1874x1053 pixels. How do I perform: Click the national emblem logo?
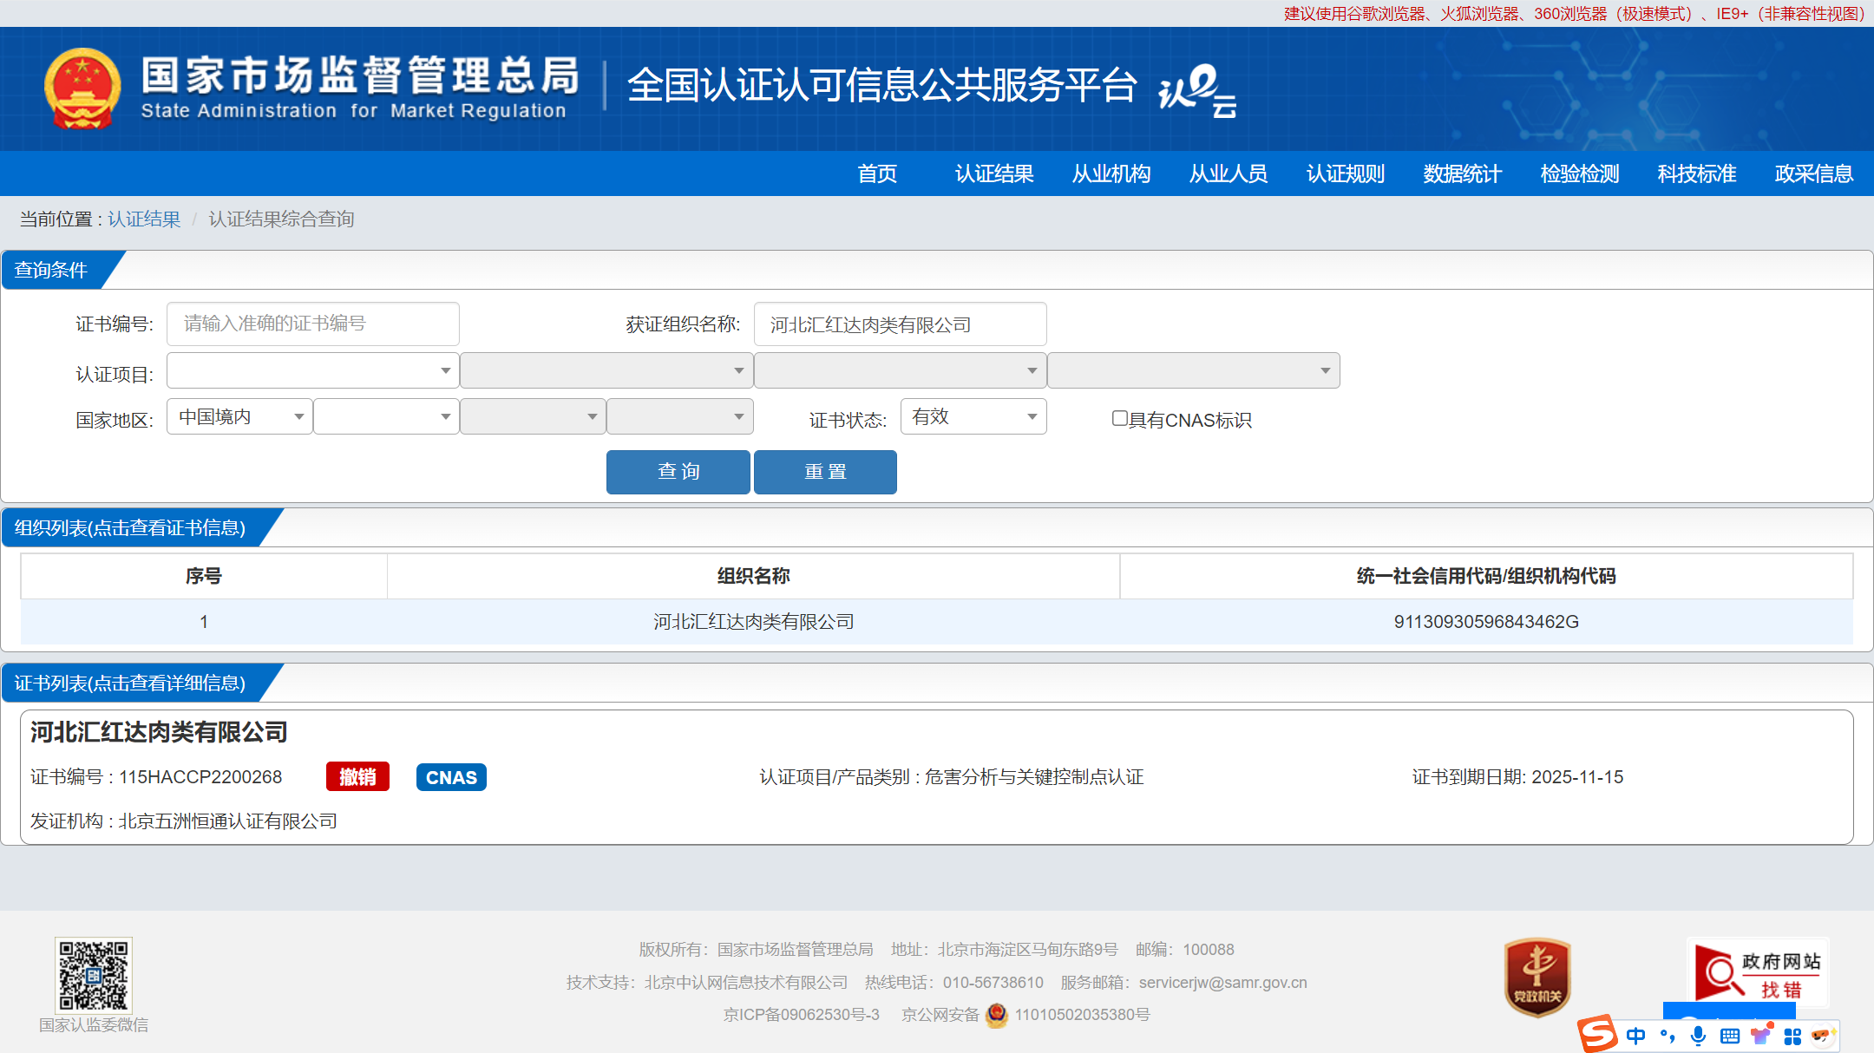coord(82,88)
